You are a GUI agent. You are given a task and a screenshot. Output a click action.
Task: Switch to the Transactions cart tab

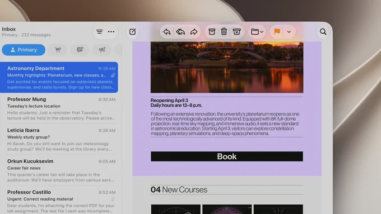(58, 50)
